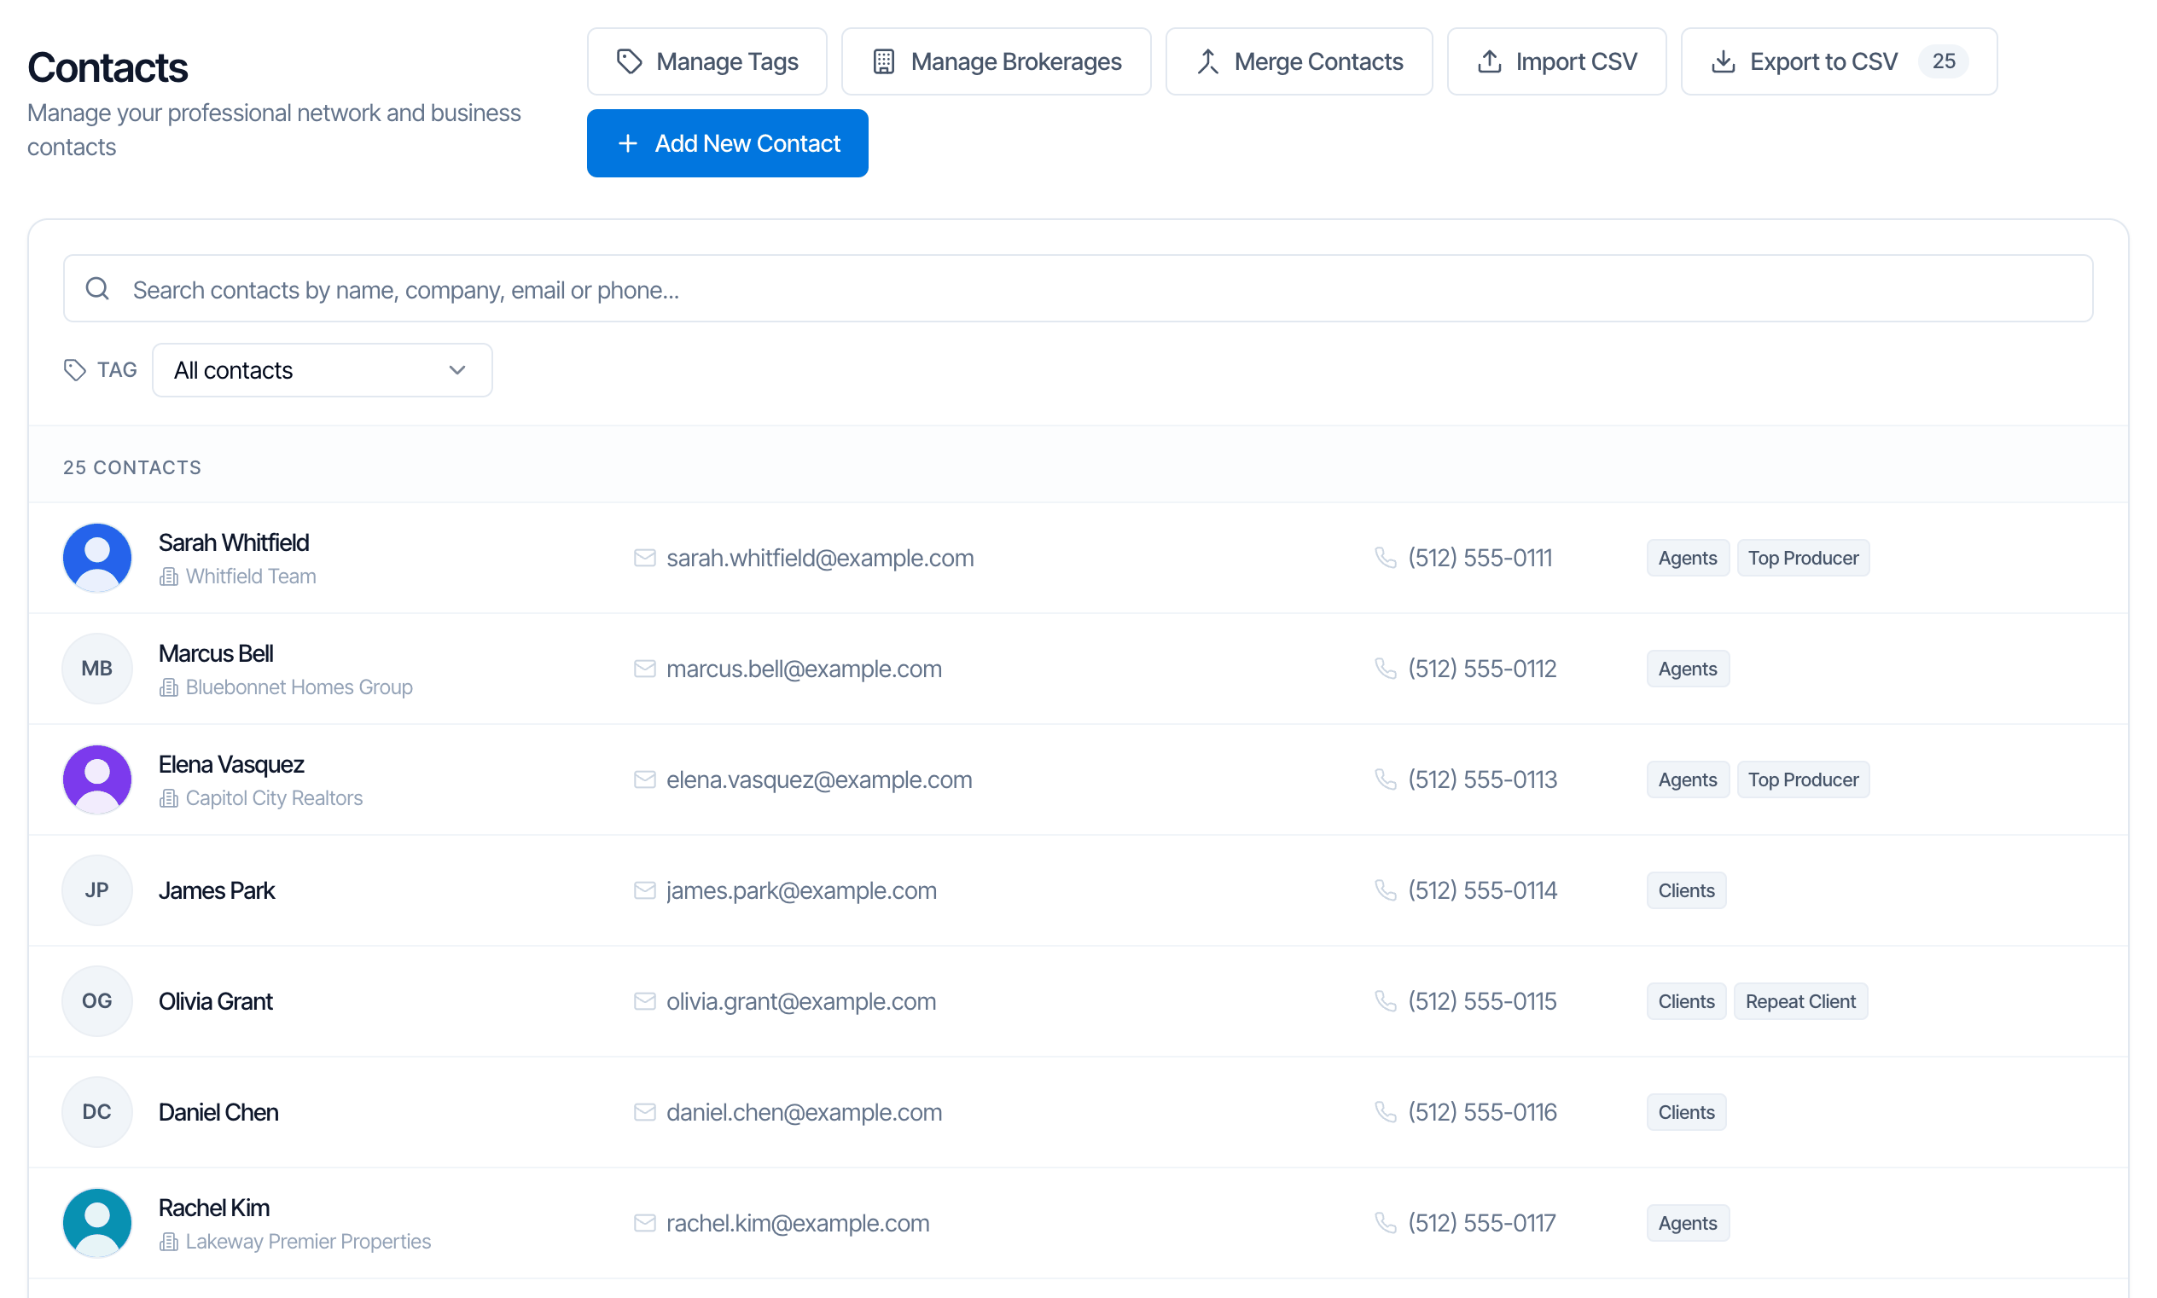Click phone number (512) 555-0113
Viewport: 2157px width, 1298px height.
[1482, 779]
